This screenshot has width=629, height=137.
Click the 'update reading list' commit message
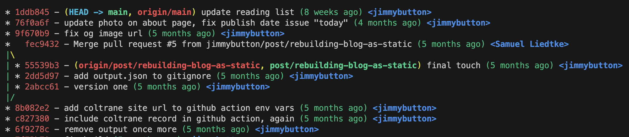(248, 12)
